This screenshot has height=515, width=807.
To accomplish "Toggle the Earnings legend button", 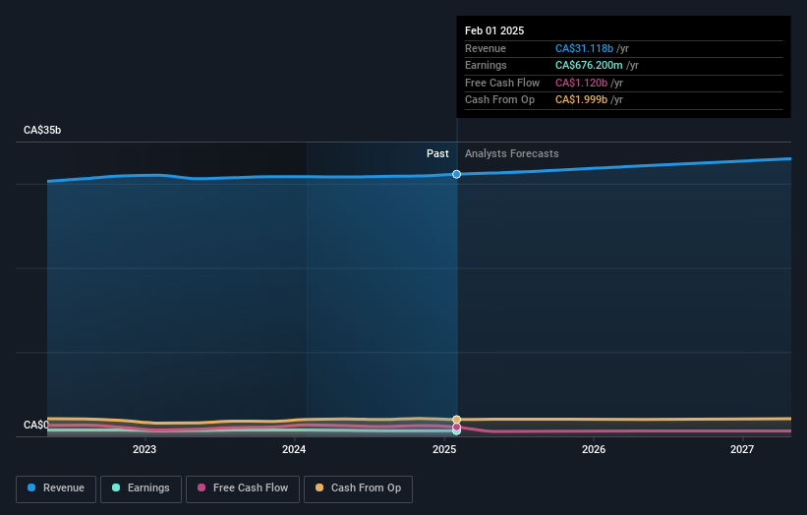I will pyautogui.click(x=141, y=488).
